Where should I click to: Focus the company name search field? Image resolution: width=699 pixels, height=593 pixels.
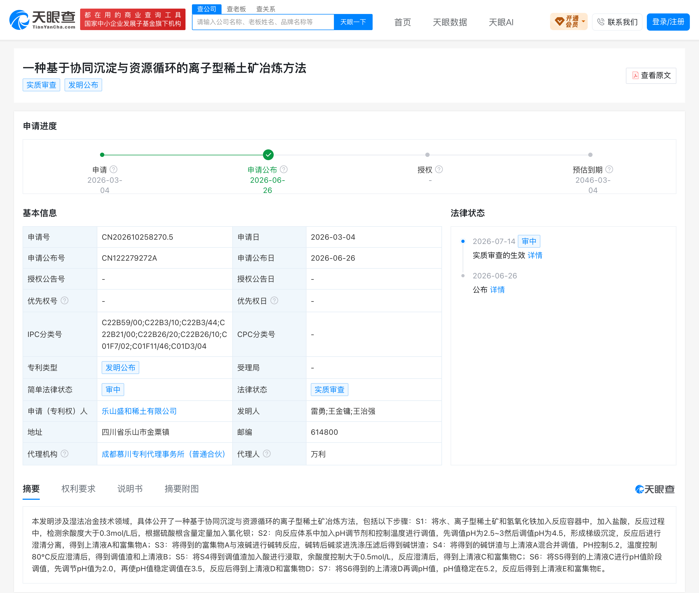tap(263, 22)
